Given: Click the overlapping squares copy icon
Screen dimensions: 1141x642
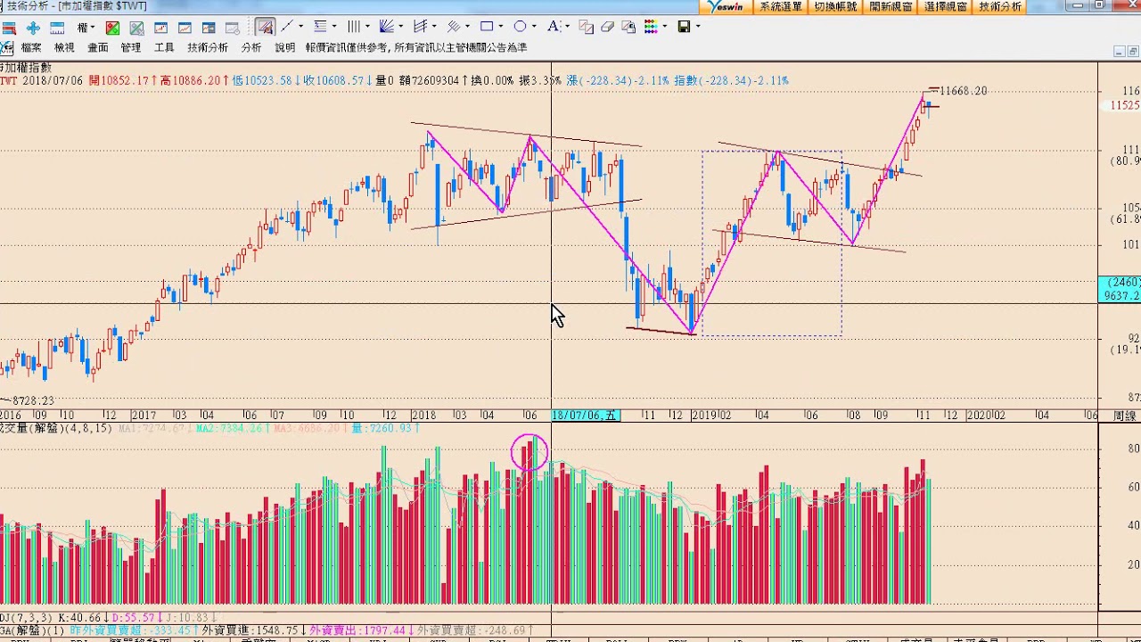Looking at the screenshot, I should (586, 28).
